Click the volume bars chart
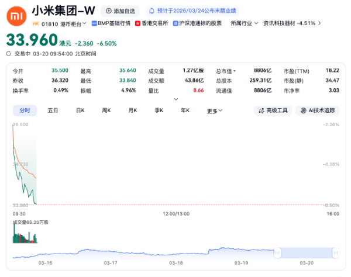351x277 pixels. [x=25, y=234]
